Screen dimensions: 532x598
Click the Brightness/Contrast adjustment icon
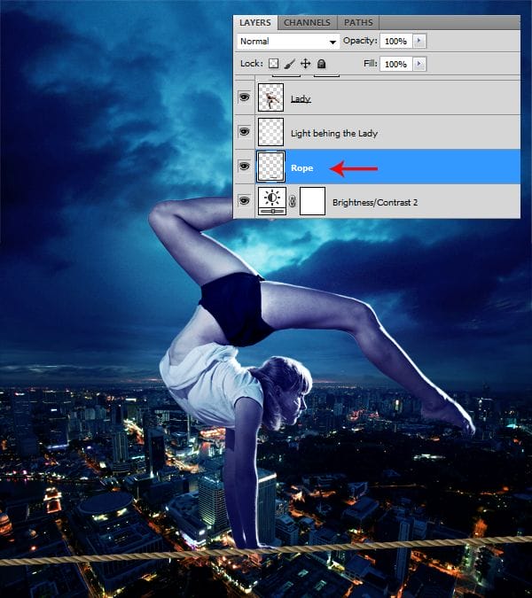coord(272,201)
